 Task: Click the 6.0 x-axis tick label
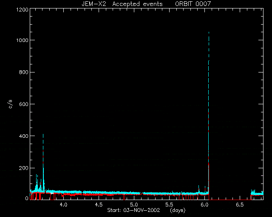pos(204,205)
